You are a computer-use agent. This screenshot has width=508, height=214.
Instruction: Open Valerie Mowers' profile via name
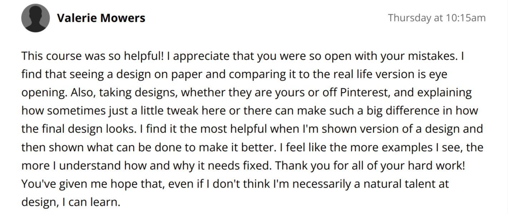[101, 18]
